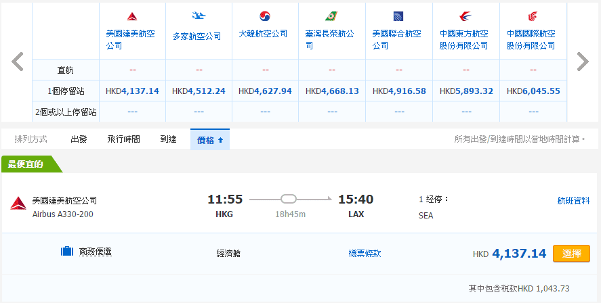
Task: Toggle the 價格 price sort order
Action: [x=210, y=140]
